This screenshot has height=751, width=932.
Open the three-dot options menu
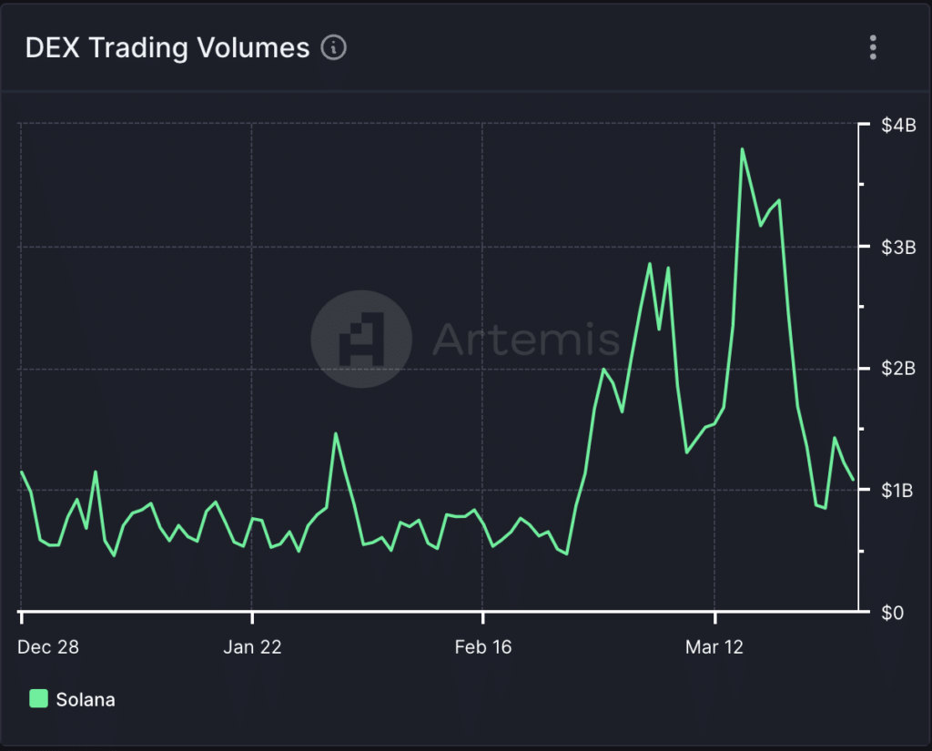873,47
